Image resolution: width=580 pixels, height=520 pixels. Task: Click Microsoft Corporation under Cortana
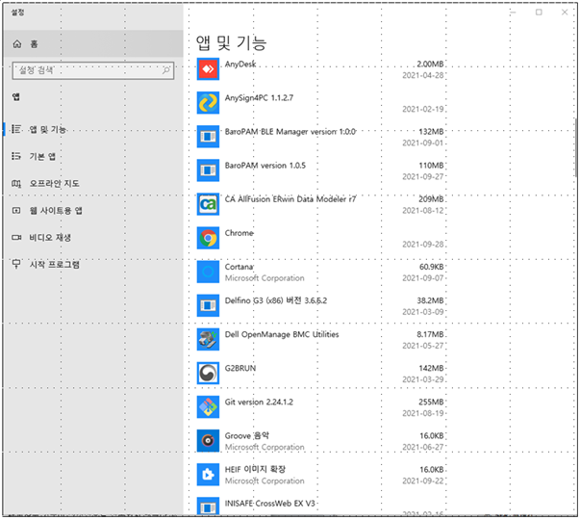(265, 278)
